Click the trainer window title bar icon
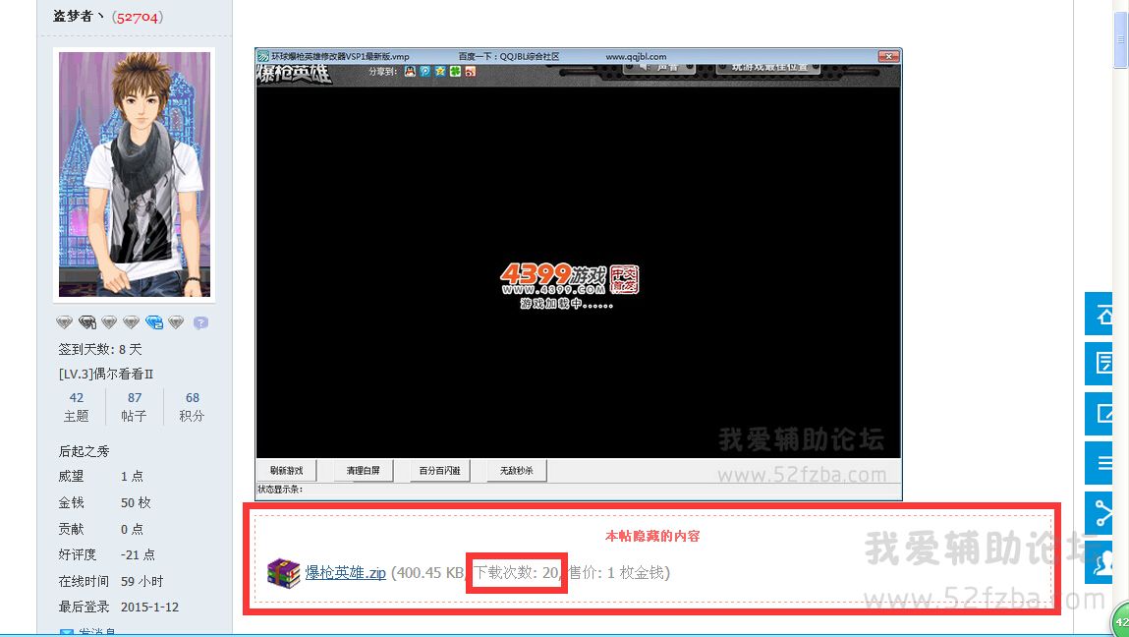1129x637 pixels. pos(263,56)
